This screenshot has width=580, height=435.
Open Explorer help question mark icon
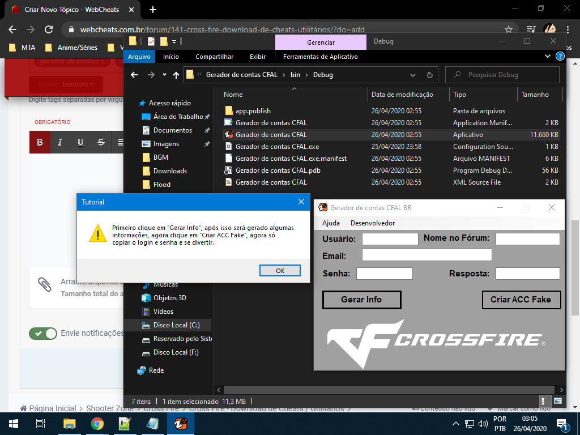(560, 56)
